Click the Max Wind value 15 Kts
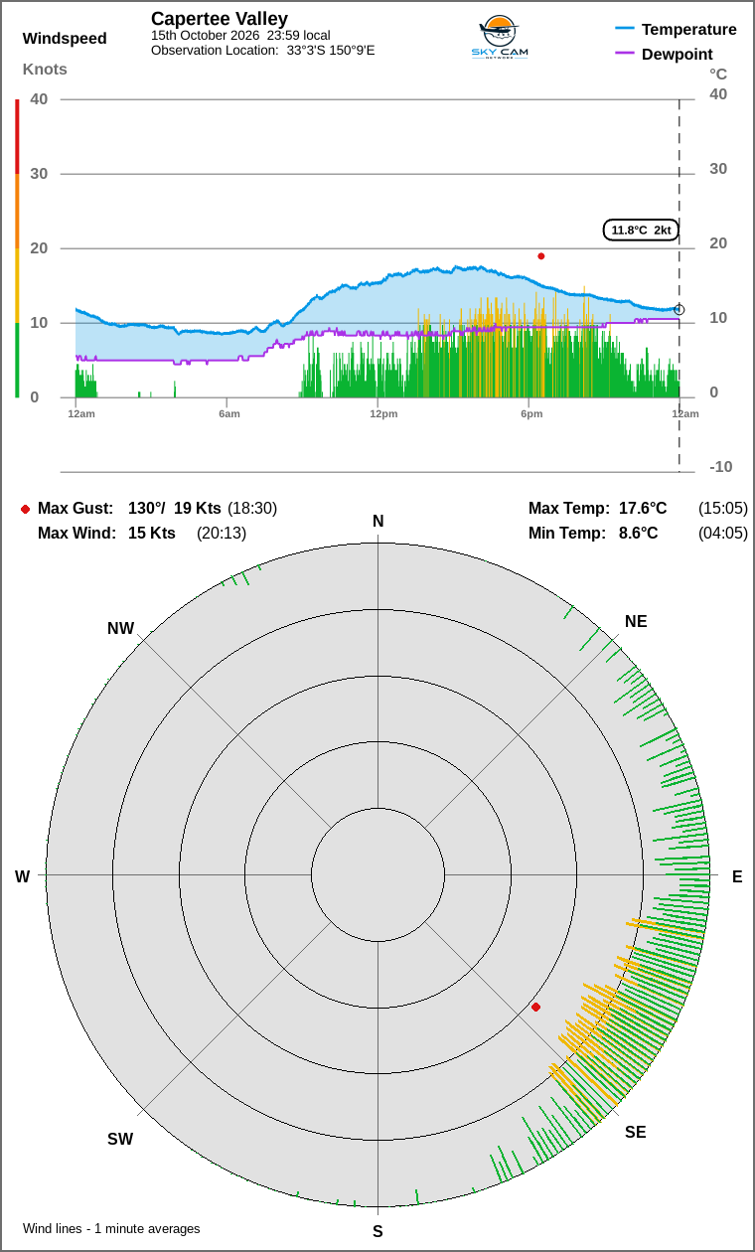755x1252 pixels. tap(152, 534)
